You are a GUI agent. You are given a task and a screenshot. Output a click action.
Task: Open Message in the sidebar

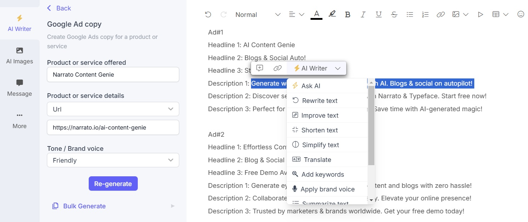coord(19,88)
